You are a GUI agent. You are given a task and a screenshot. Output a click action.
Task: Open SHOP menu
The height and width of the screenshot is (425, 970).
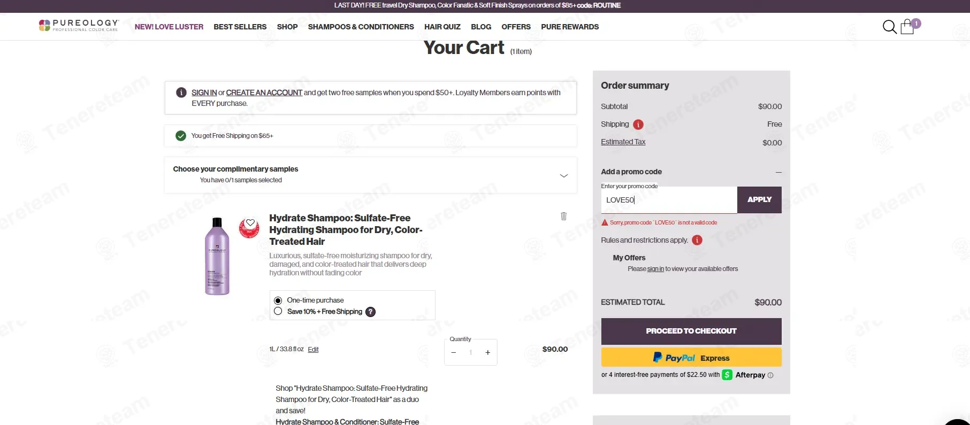(287, 27)
